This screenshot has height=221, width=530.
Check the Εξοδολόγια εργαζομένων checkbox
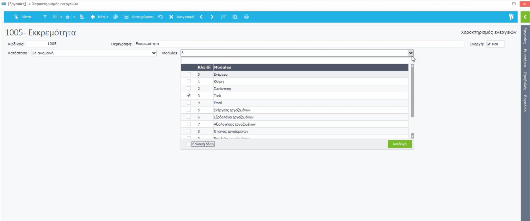(x=188, y=117)
